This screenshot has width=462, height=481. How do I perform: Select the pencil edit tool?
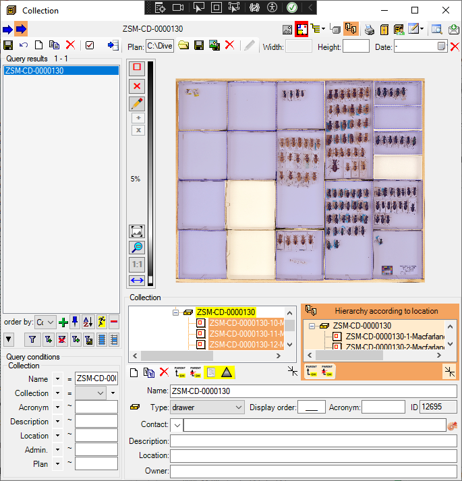pos(137,103)
